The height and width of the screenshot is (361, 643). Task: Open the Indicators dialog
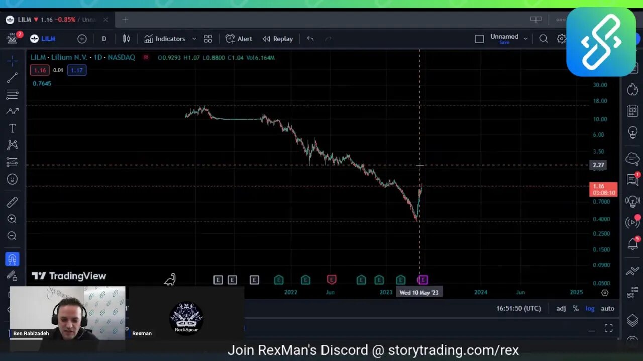coord(165,39)
